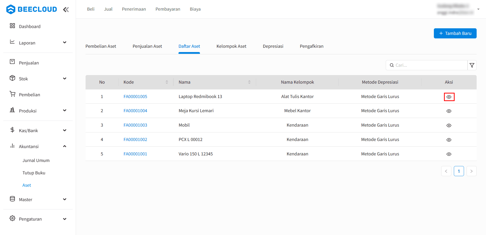
Task: Click 'Mebel Kantor' group cell
Action: pyautogui.click(x=297, y=111)
